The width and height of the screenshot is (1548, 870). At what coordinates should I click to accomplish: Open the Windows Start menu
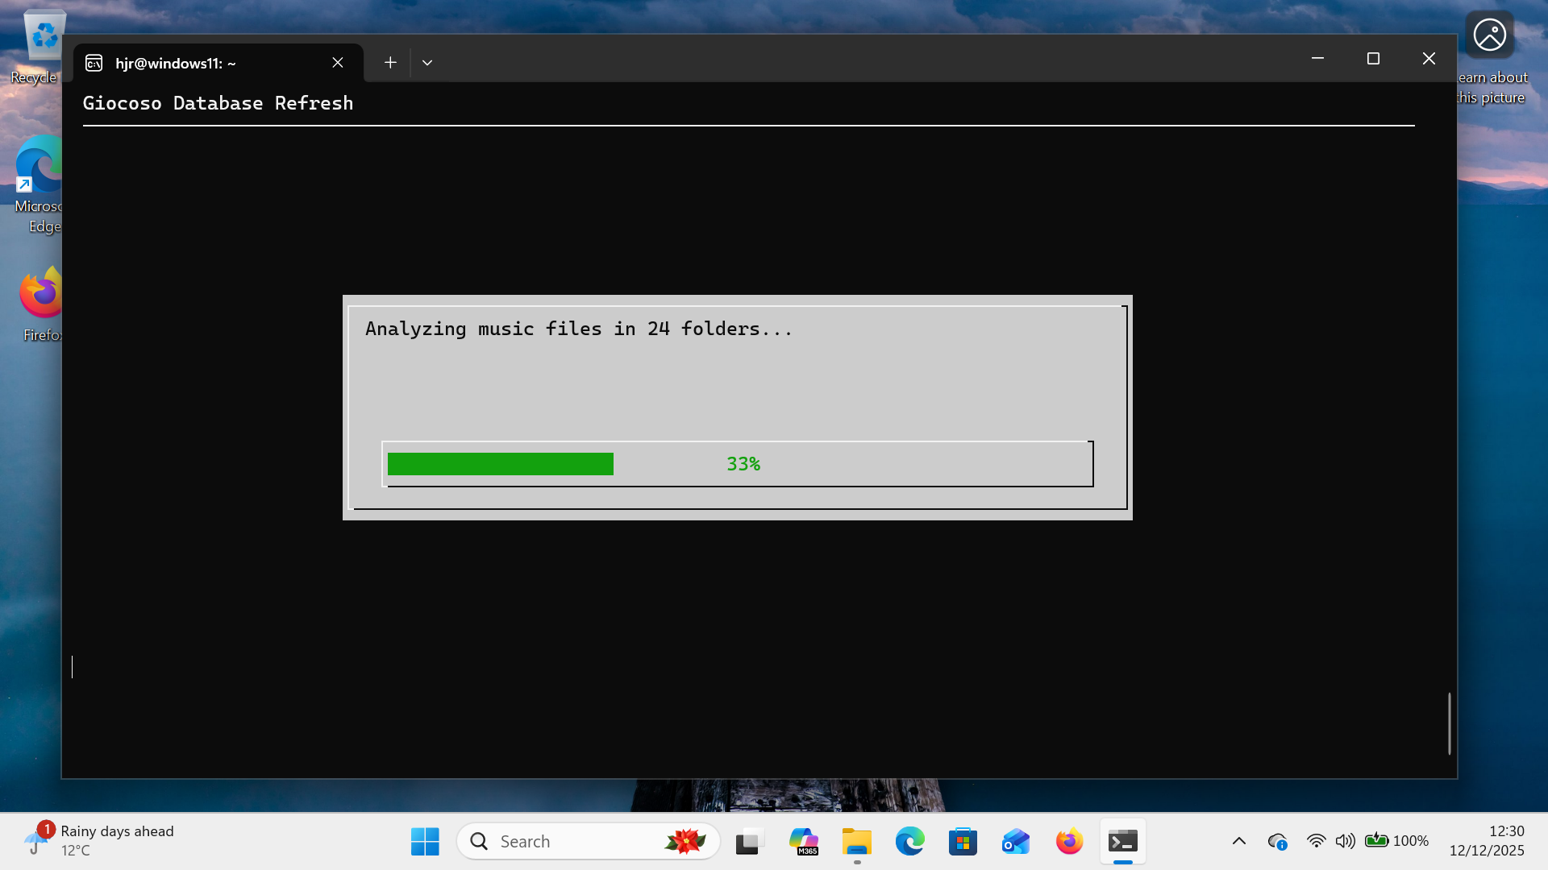425,841
